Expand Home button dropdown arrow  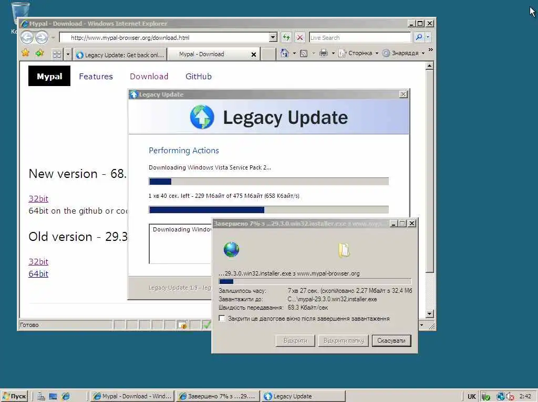tap(294, 54)
